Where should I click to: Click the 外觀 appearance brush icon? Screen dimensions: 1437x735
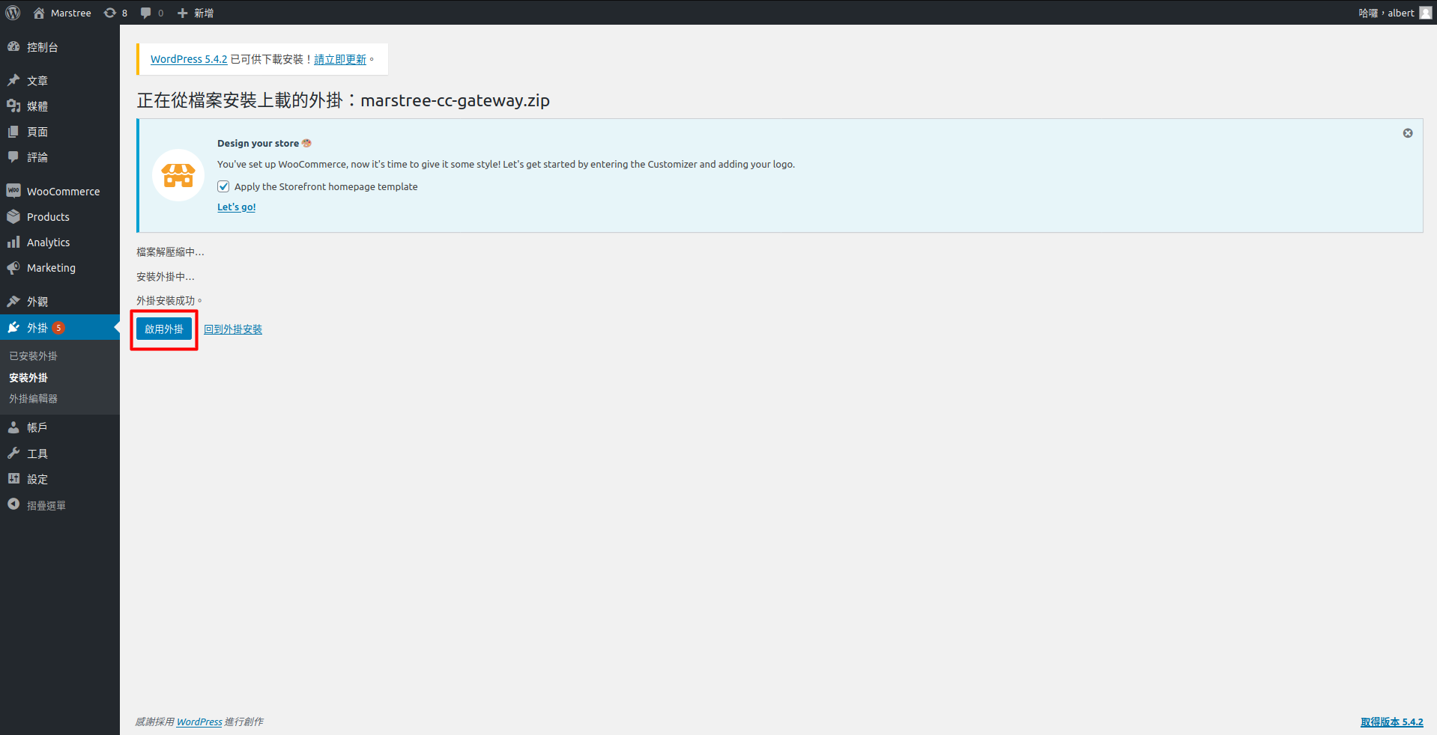click(x=13, y=301)
